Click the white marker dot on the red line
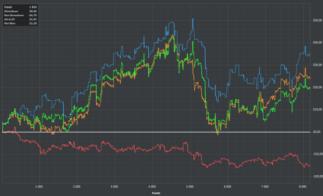 click(70, 143)
